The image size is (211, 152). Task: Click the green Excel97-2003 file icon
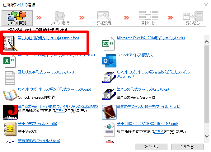pyautogui.click(x=109, y=44)
